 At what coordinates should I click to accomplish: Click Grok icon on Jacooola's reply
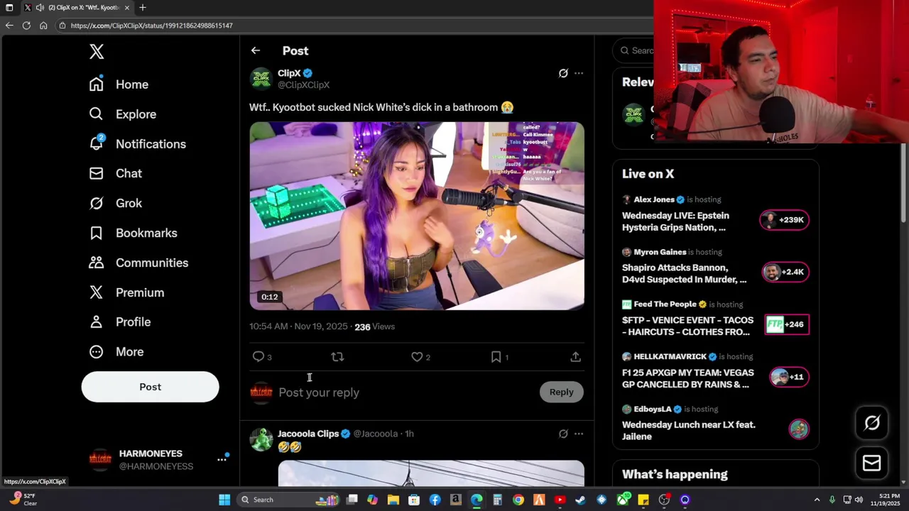point(563,434)
